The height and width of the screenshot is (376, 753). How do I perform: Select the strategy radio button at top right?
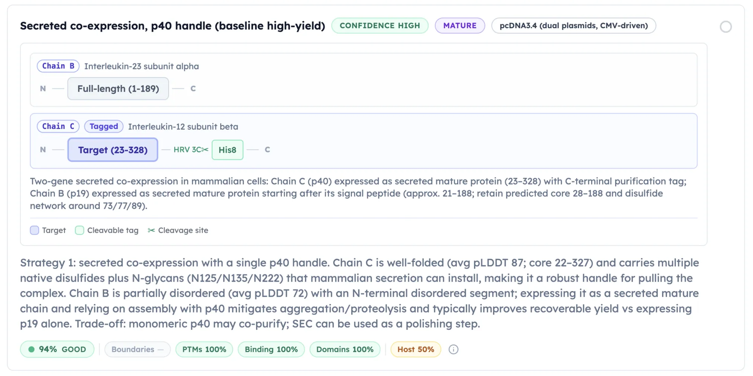[726, 27]
